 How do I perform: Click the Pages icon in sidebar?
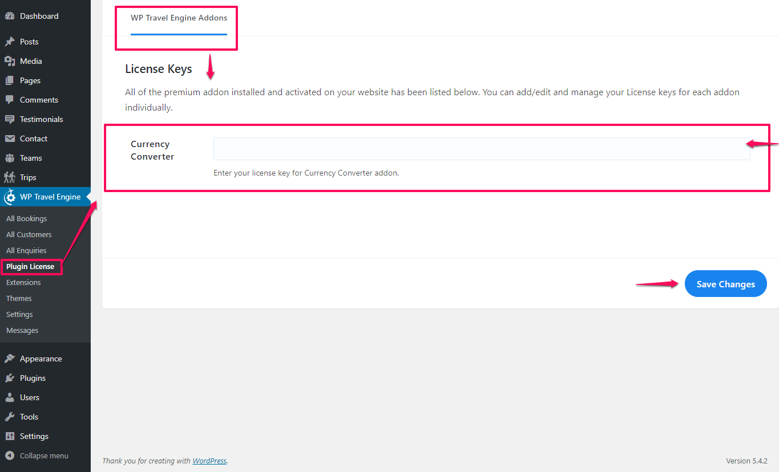10,80
